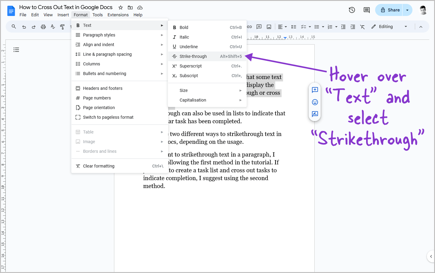Click the spelling and grammar check icon
Screen dimensions: 435x273
[x=53, y=27]
